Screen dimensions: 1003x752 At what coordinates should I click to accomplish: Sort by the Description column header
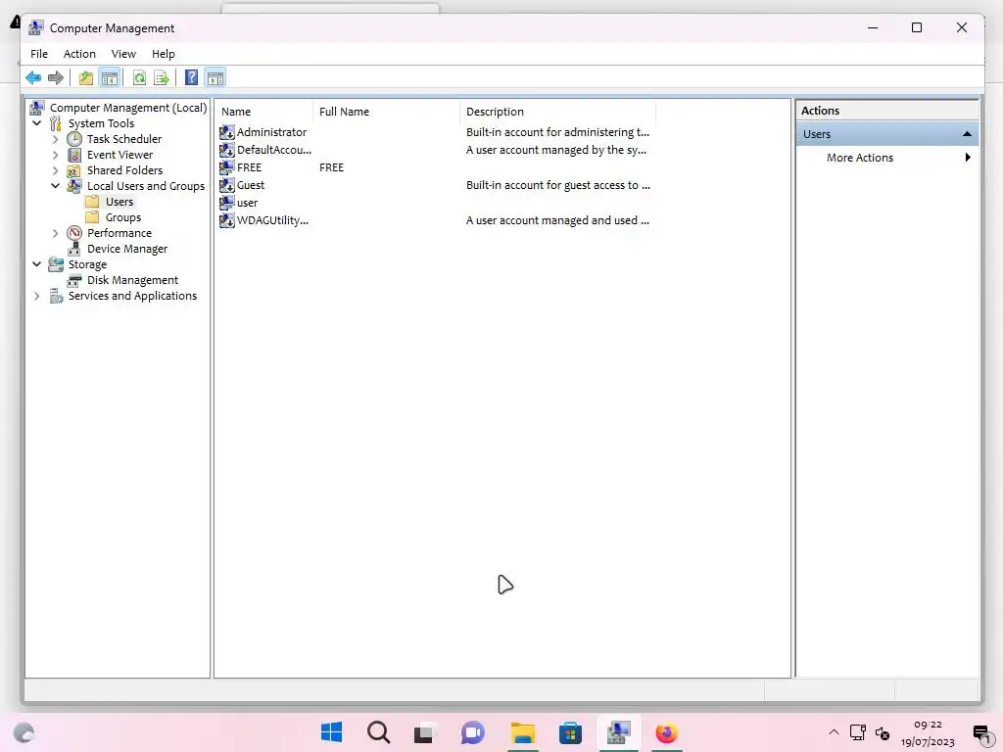click(x=557, y=112)
